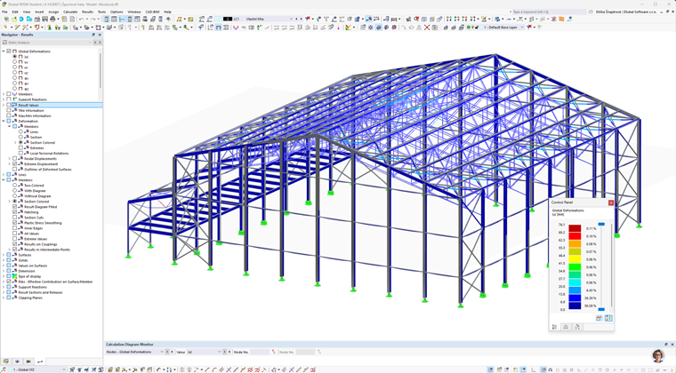676x373 pixels.
Task: Expand the Nodal Displacements node
Action: (x=10, y=159)
